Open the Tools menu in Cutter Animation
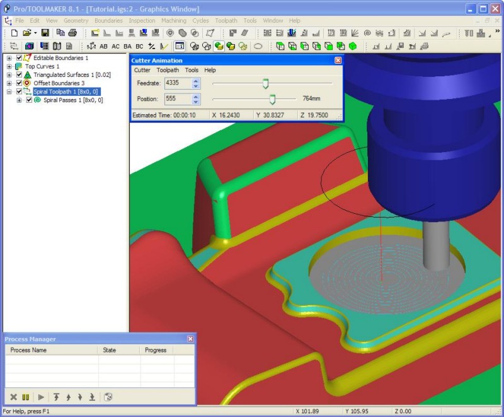Screen dimensions: 504x417 coord(192,70)
